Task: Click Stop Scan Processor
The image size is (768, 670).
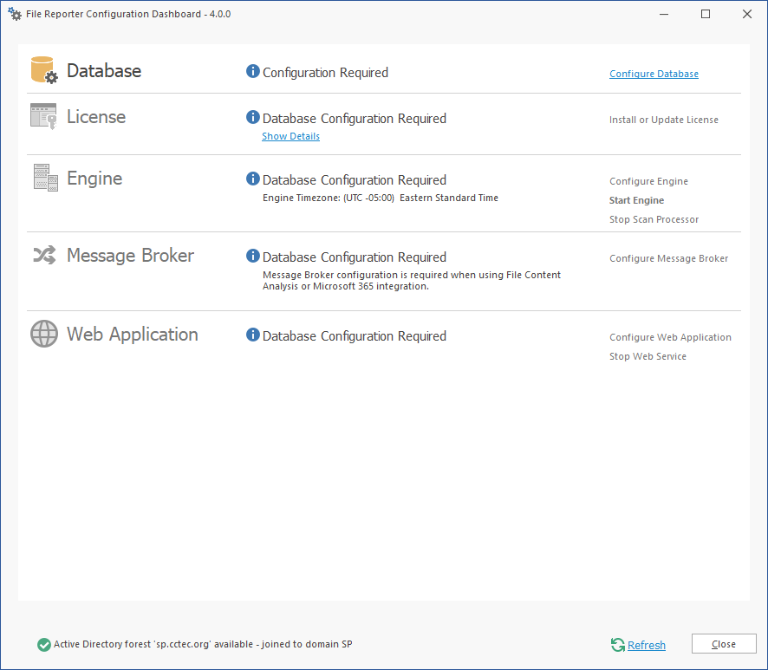Action: click(x=654, y=219)
